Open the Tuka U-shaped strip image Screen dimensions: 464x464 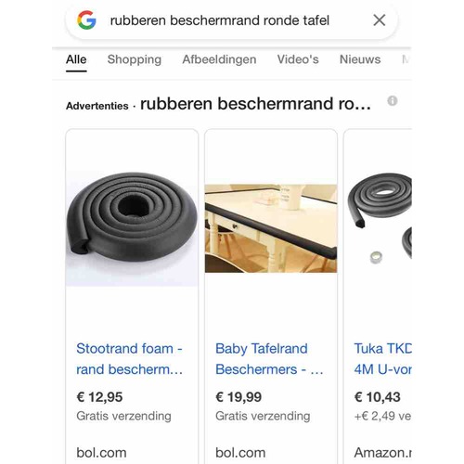380,218
